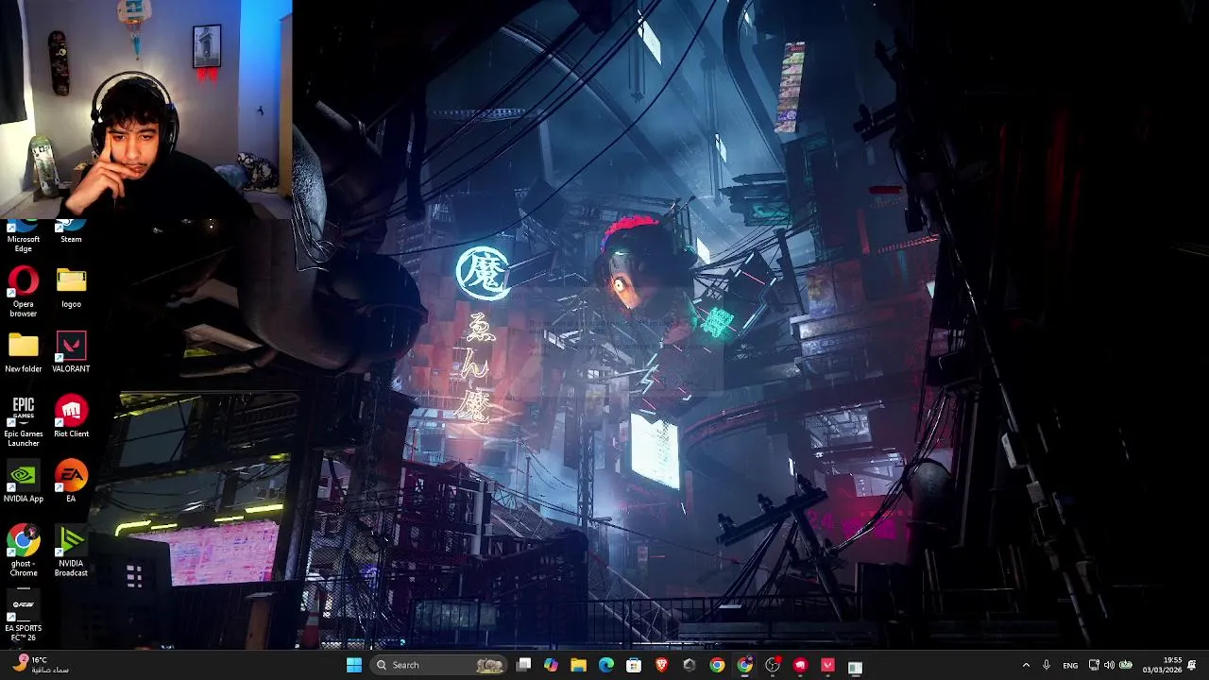The height and width of the screenshot is (680, 1209).
Task: Open the clock and calendar at 19:55
Action: [x=1162, y=666]
